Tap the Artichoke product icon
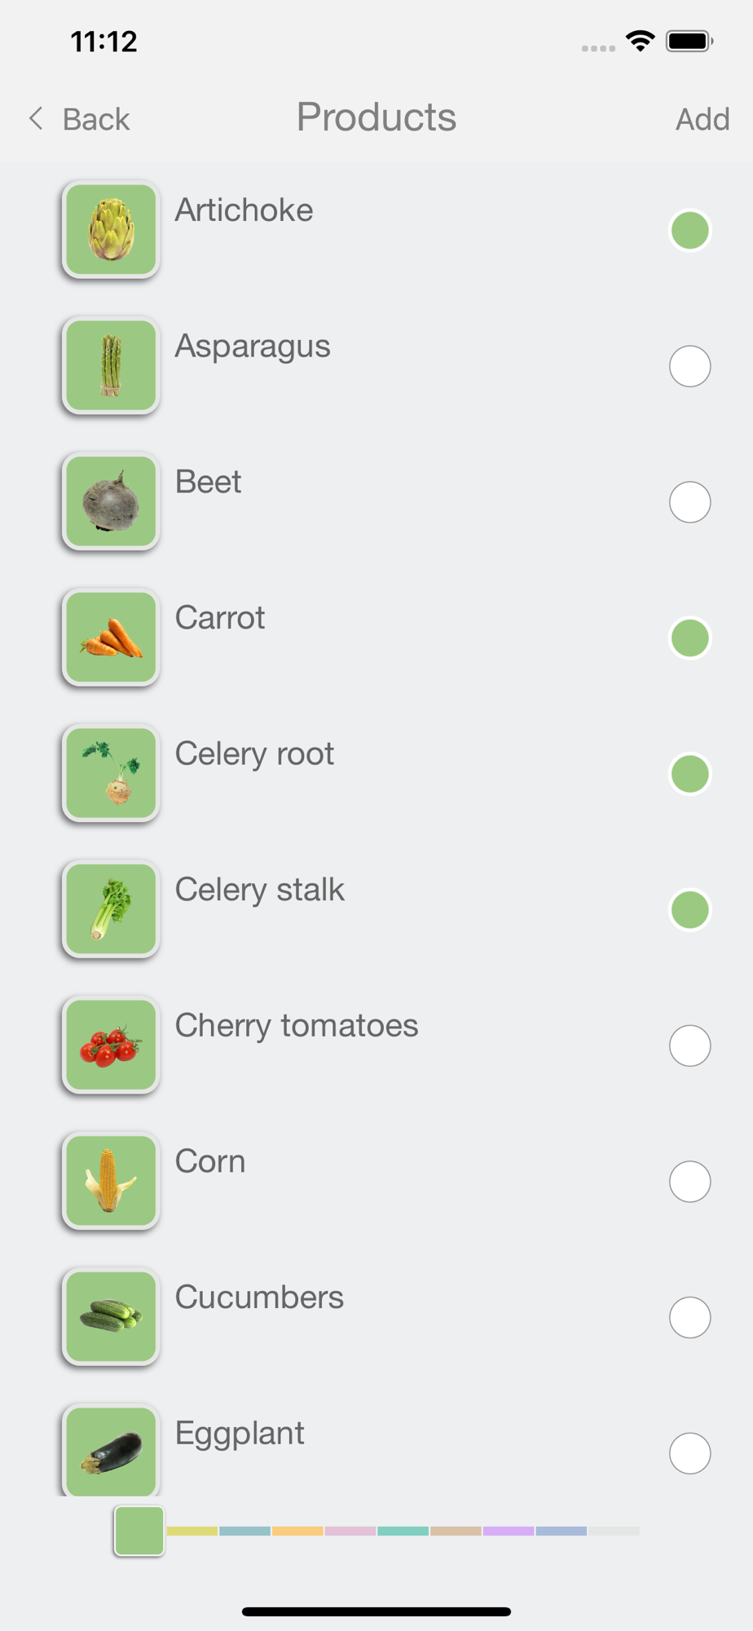Image resolution: width=753 pixels, height=1631 pixels. click(x=111, y=231)
